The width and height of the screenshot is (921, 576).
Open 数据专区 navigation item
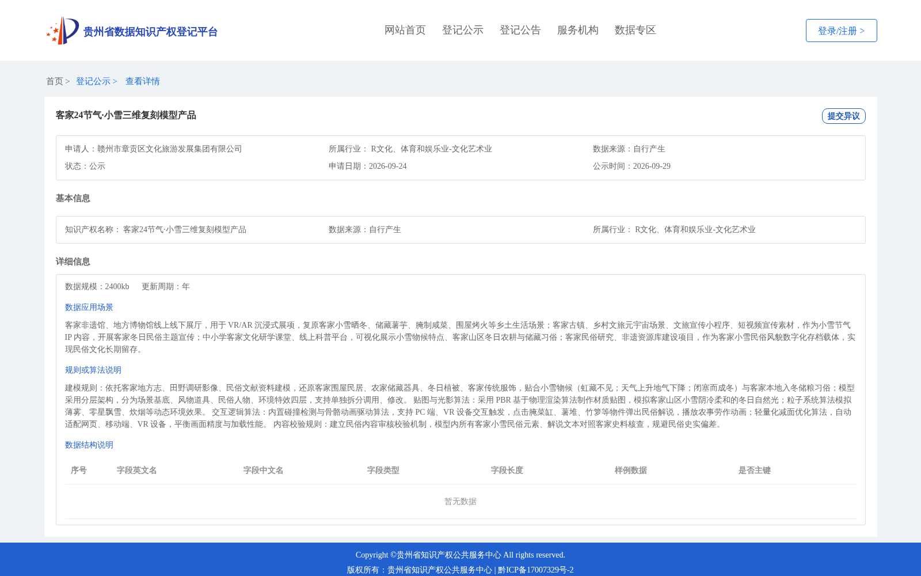point(635,30)
